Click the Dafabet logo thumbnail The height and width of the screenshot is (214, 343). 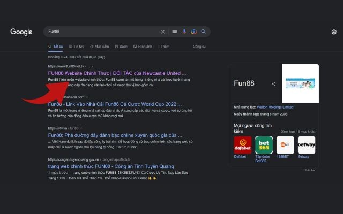click(x=243, y=145)
